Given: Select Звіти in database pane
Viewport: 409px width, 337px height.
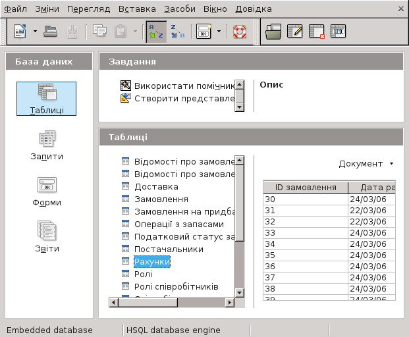Looking at the screenshot, I should coord(47,237).
